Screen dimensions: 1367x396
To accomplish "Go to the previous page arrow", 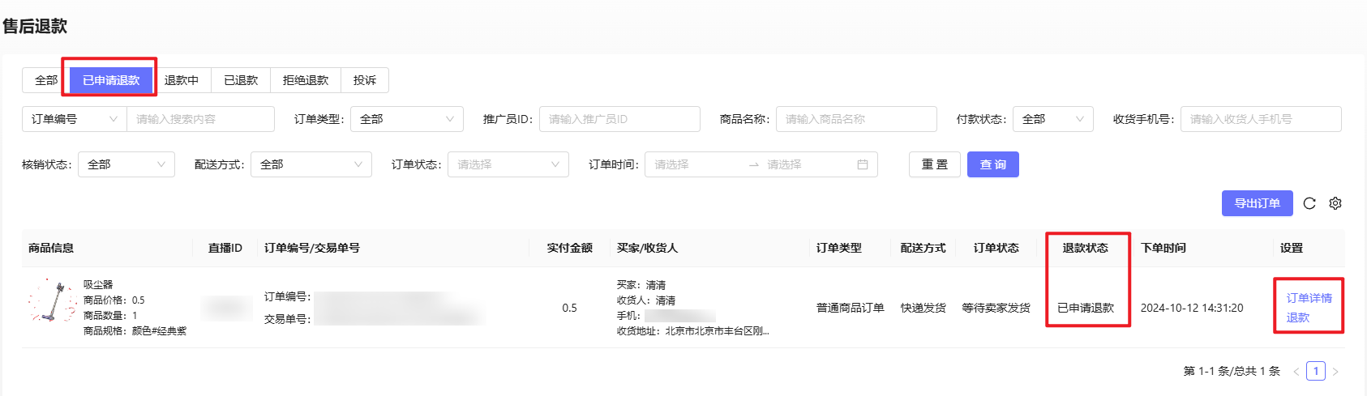I will 1296,372.
